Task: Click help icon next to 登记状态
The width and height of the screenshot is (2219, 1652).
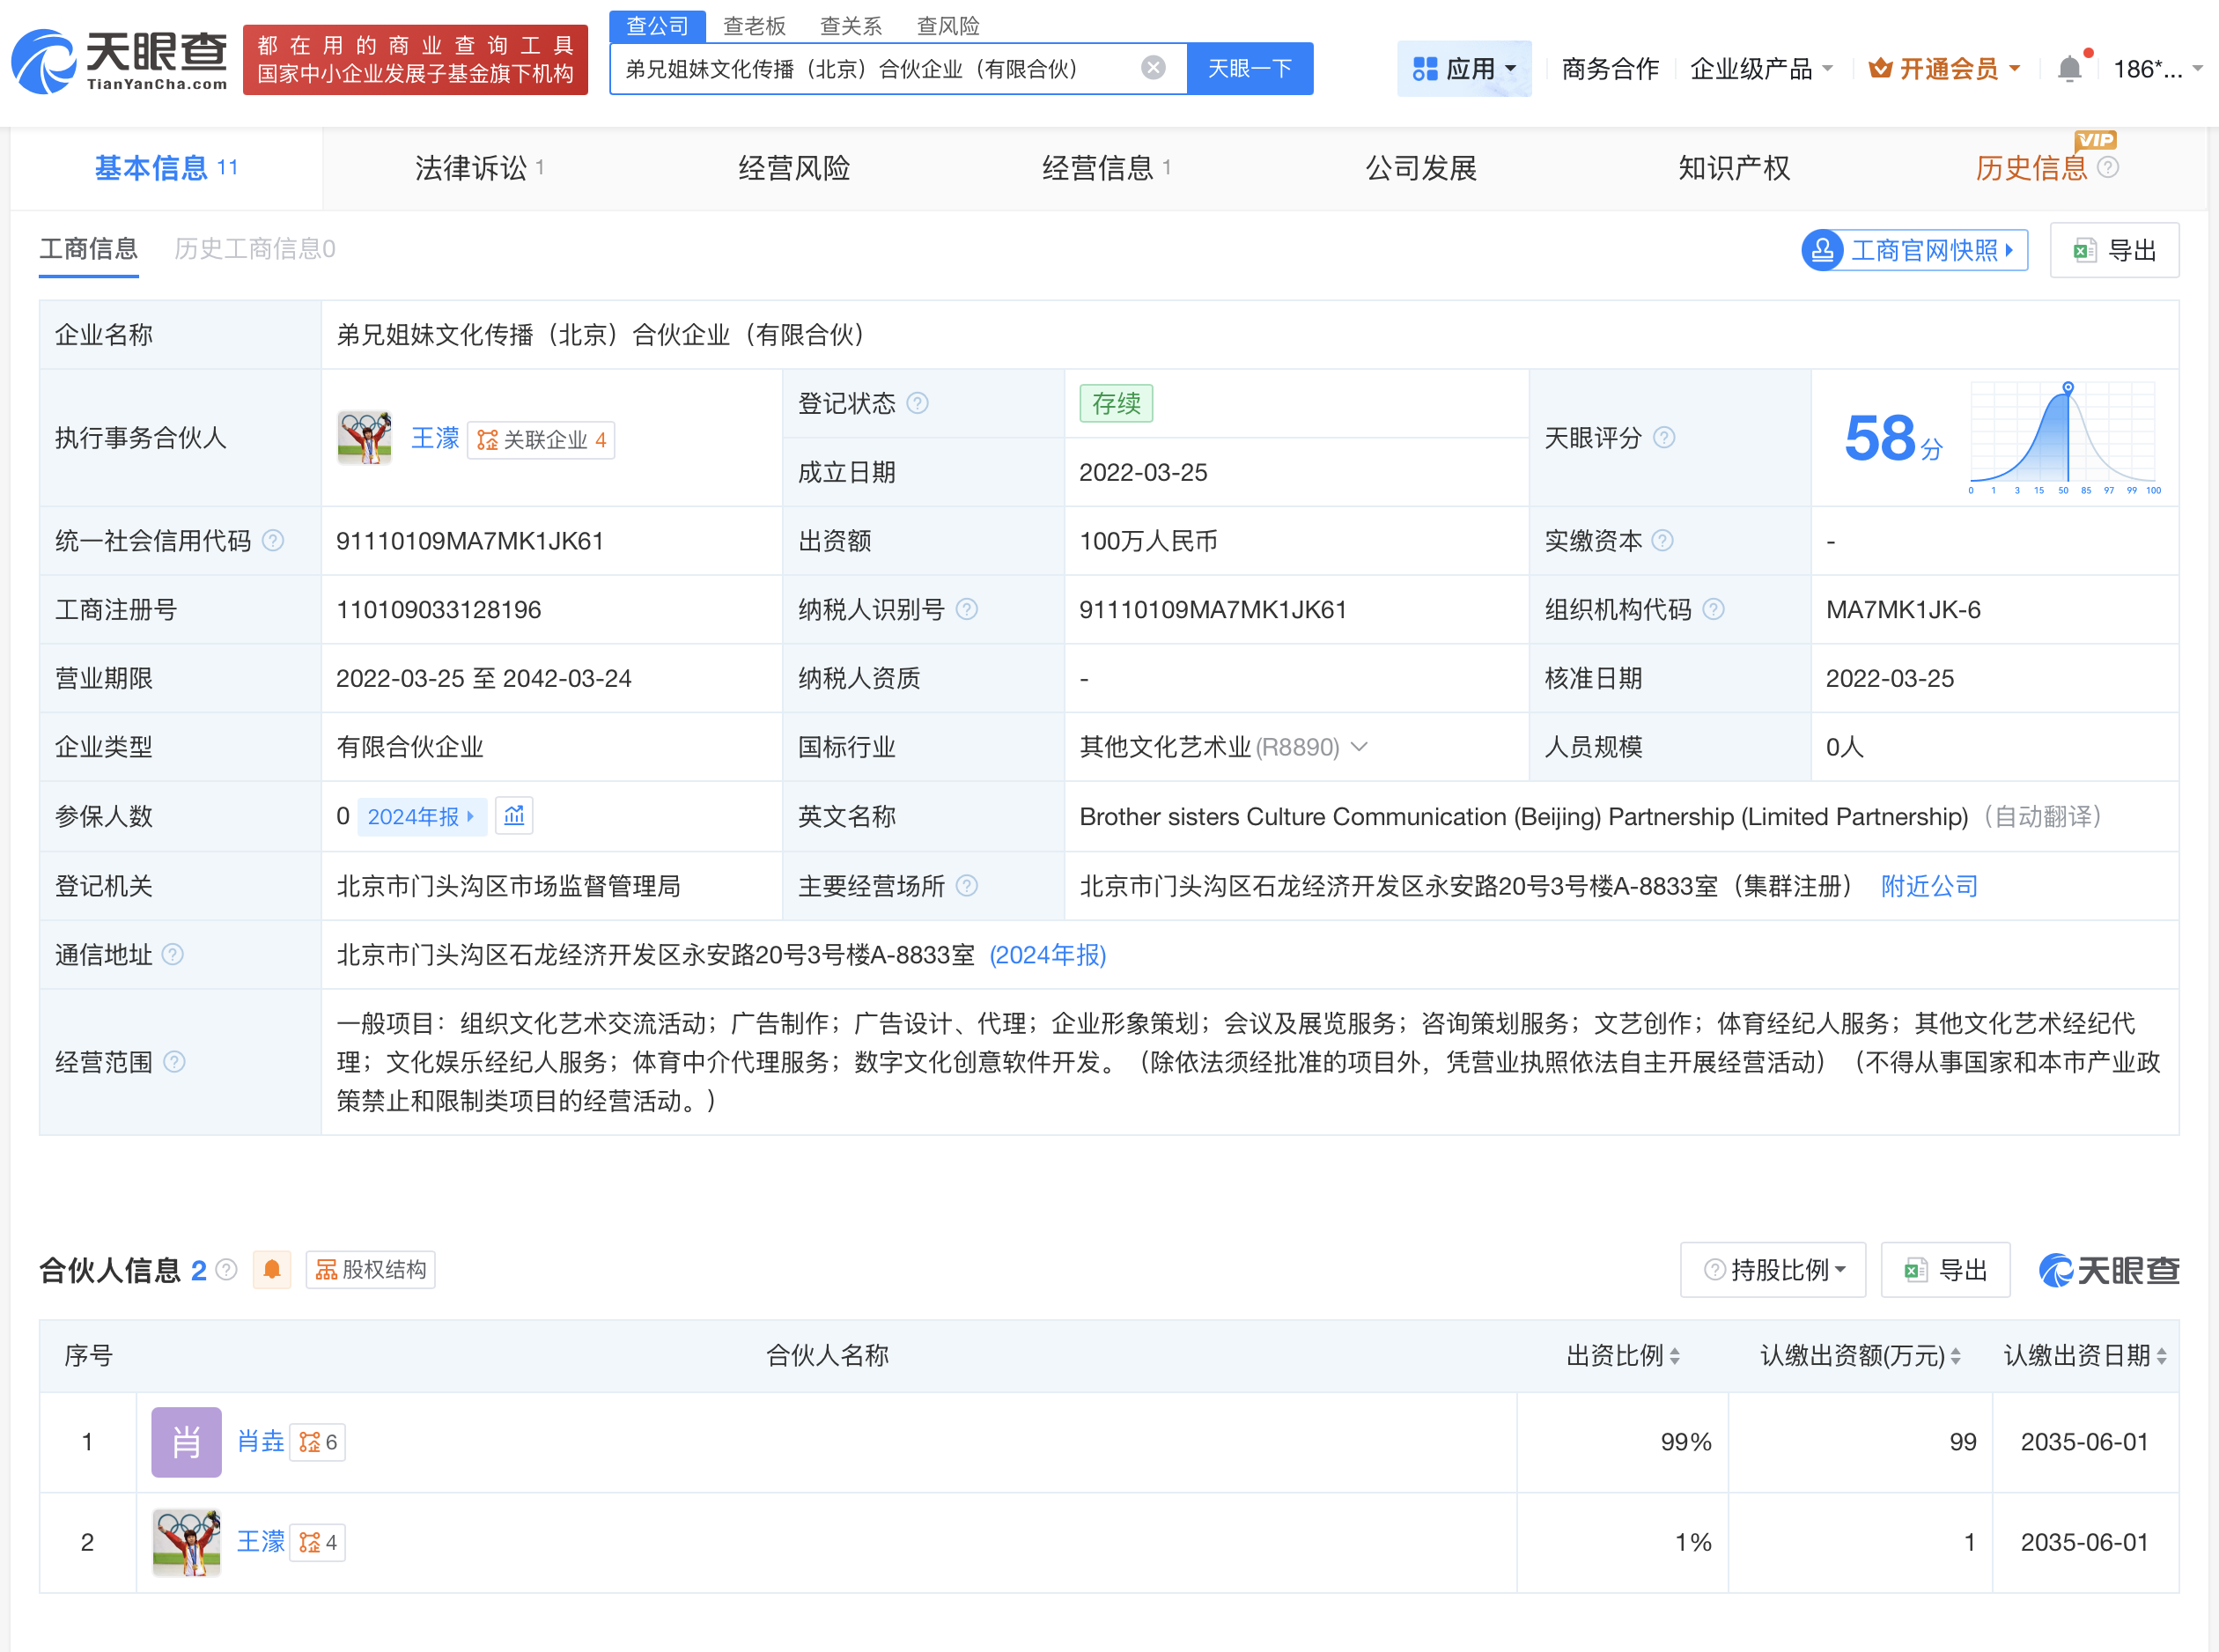Action: point(917,403)
